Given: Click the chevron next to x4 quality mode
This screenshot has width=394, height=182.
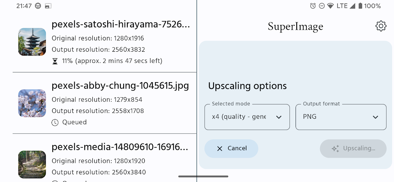Looking at the screenshot, I should [x=279, y=117].
